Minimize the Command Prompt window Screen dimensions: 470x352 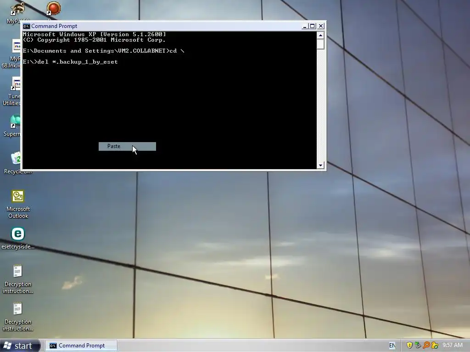pyautogui.click(x=305, y=26)
